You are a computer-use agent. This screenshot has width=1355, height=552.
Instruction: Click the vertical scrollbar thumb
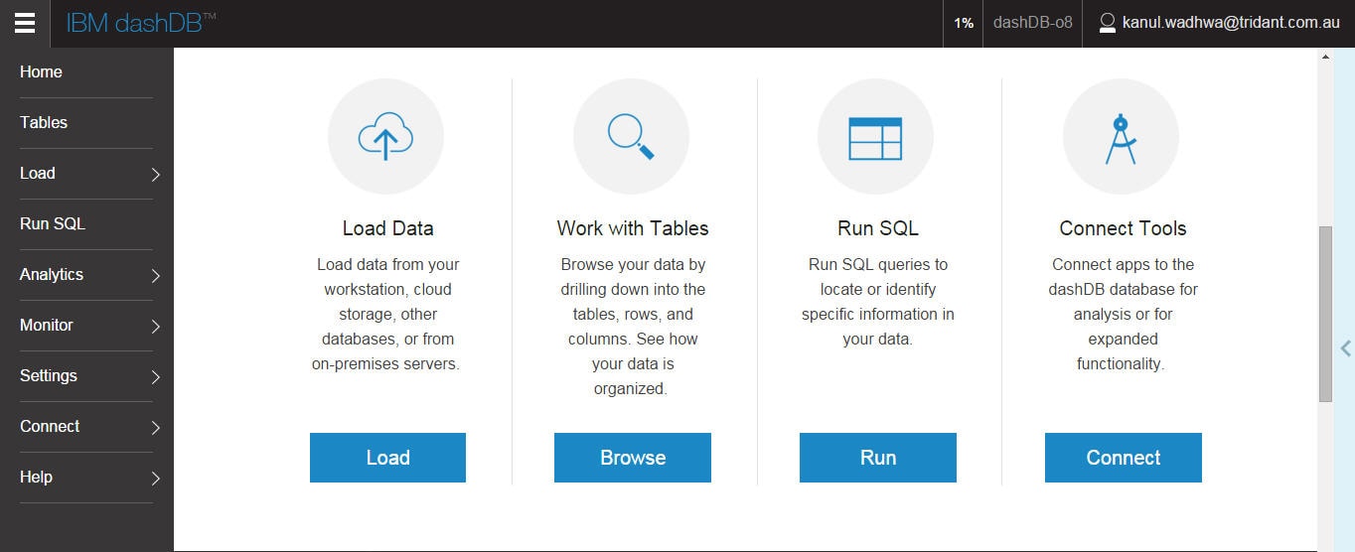(x=1325, y=314)
